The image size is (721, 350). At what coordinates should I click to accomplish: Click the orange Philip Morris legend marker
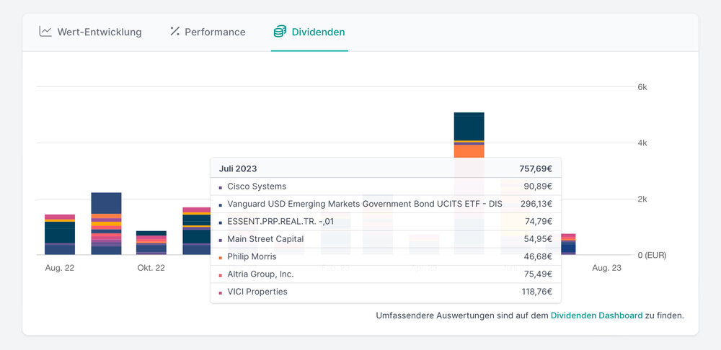[x=220, y=257]
